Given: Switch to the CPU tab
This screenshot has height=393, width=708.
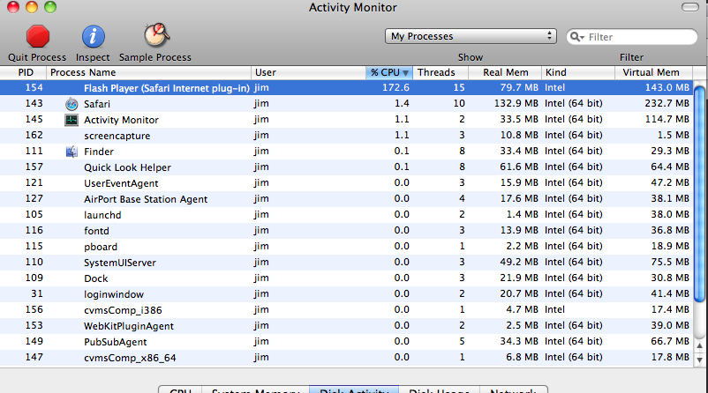Looking at the screenshot, I should point(180,389).
